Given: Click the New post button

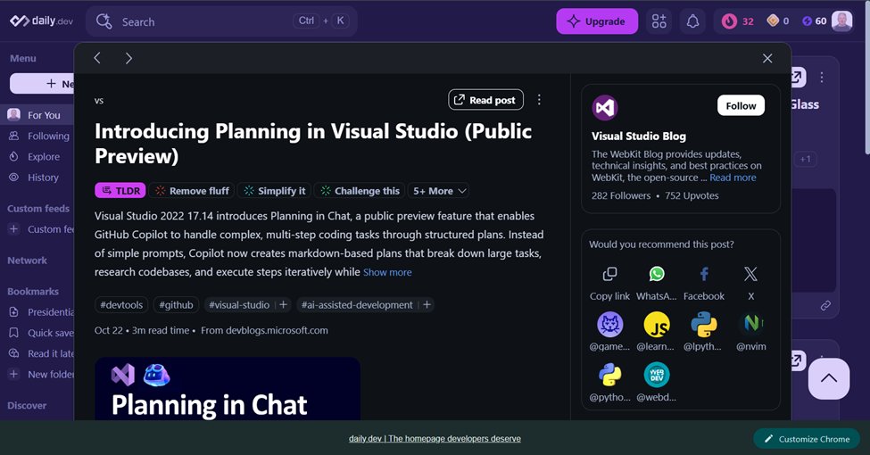Looking at the screenshot, I should (42, 84).
